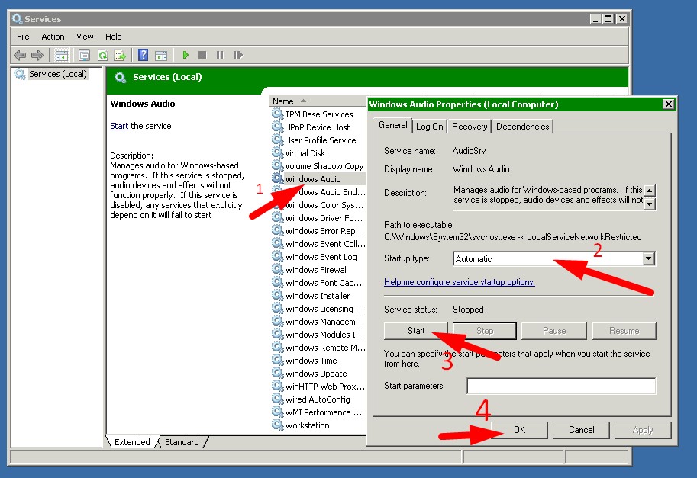The width and height of the screenshot is (697, 478).
Task: Open the Startup type dropdown arrow
Action: pyautogui.click(x=649, y=258)
